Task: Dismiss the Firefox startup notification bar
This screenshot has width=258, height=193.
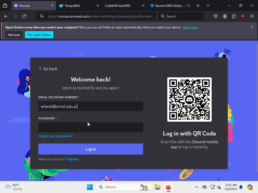Action: 252,27
